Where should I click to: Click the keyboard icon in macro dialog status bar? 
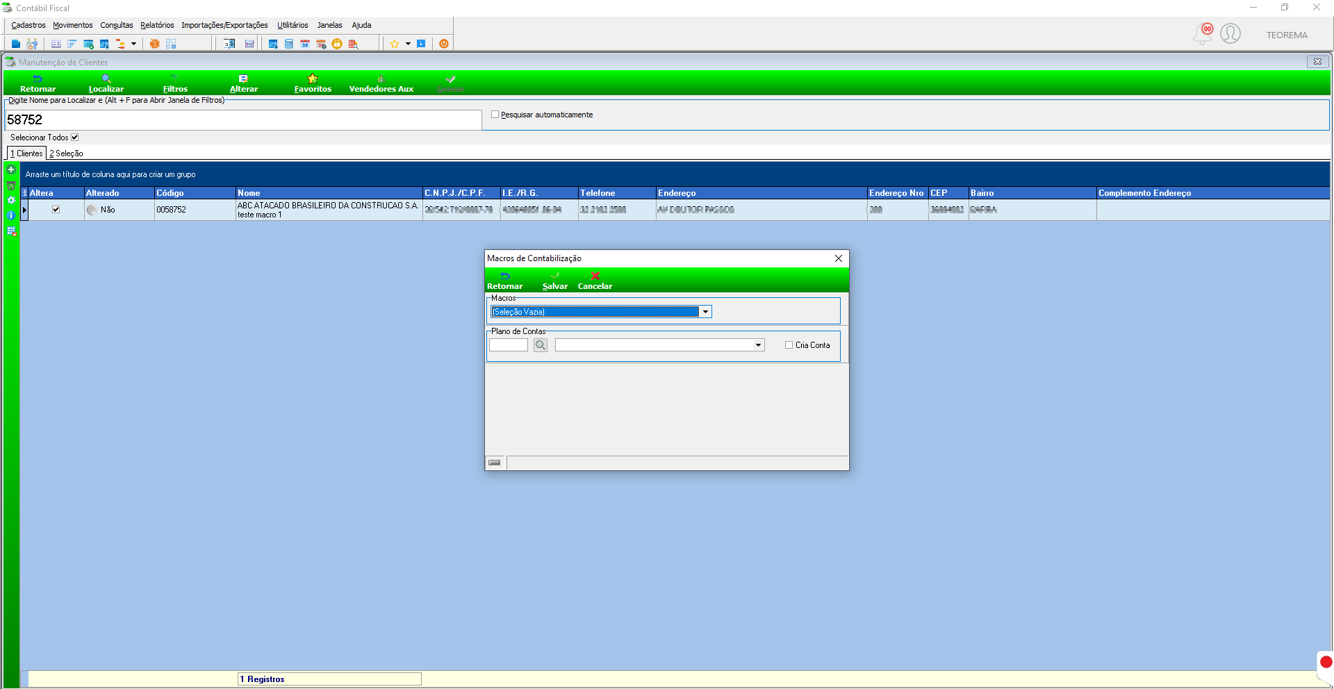(495, 463)
